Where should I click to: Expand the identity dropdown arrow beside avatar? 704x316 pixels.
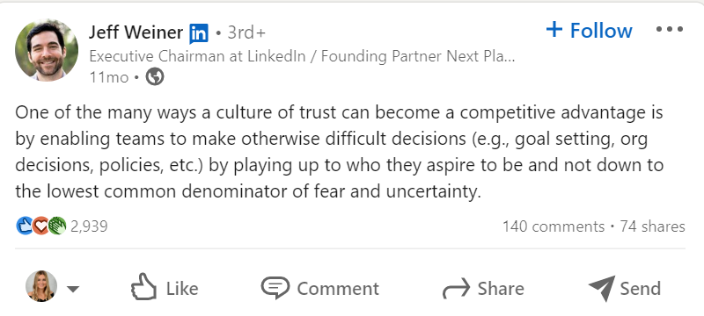point(73,289)
